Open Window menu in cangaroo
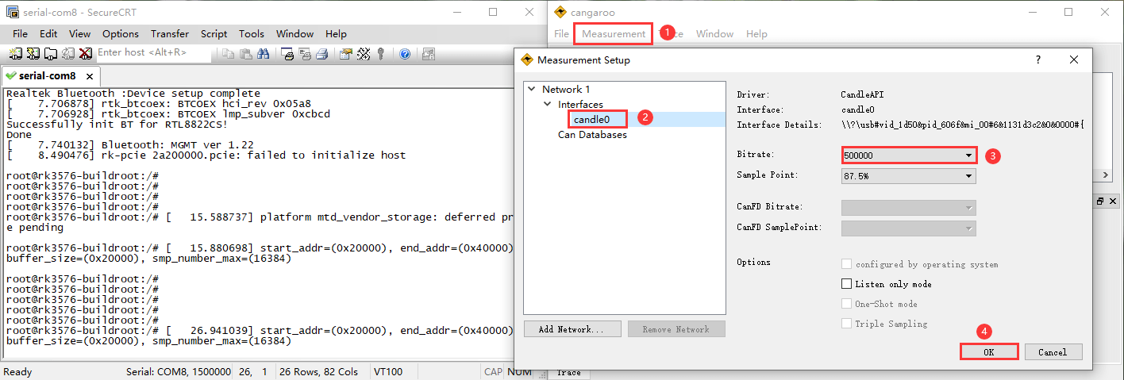This screenshot has height=380, width=1124. (714, 34)
